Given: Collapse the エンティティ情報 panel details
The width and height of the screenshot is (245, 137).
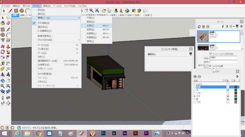Looking at the screenshot, I should coord(190,54).
